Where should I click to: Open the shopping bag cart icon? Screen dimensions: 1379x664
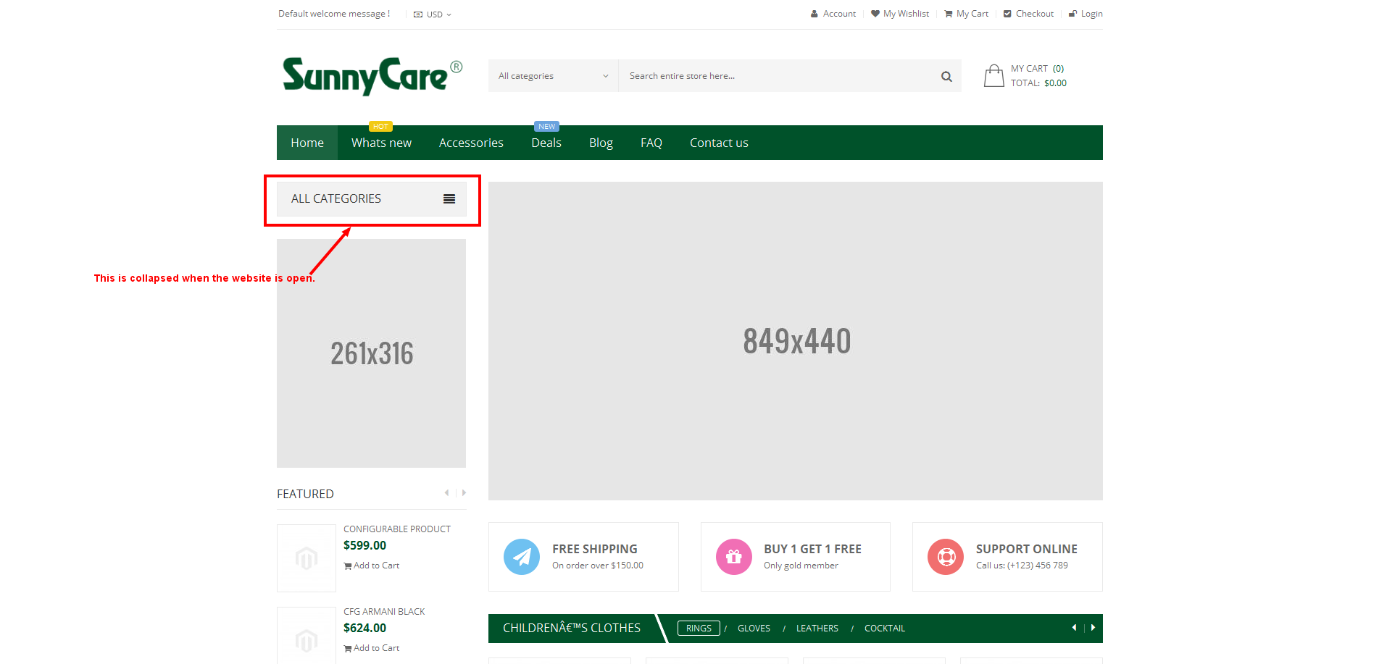click(993, 76)
